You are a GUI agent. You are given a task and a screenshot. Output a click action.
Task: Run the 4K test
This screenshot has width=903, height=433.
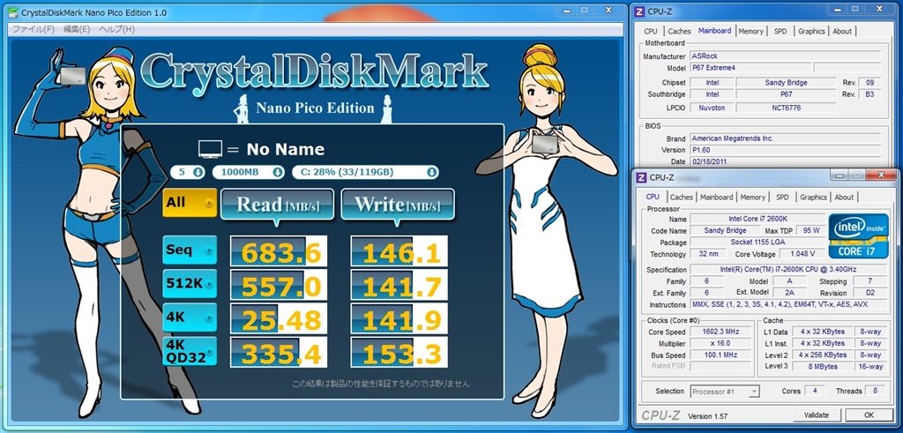coord(189,317)
